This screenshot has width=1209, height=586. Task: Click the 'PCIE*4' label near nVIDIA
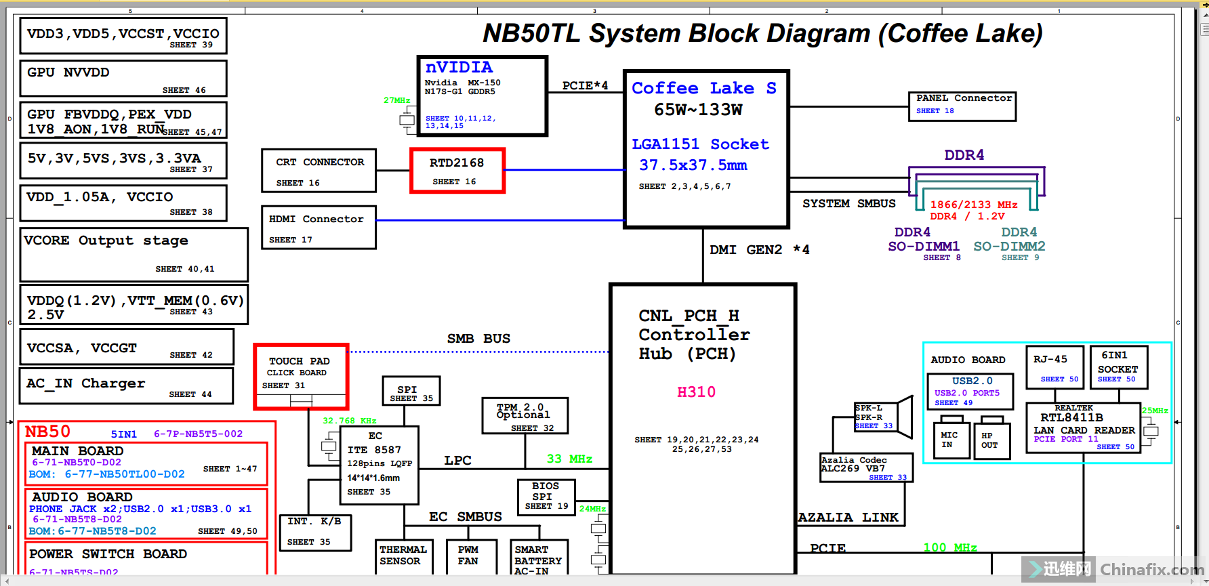585,85
